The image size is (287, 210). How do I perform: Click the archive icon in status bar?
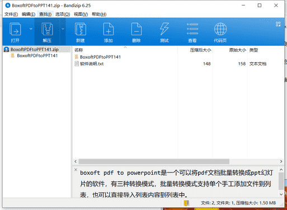click(x=186, y=203)
